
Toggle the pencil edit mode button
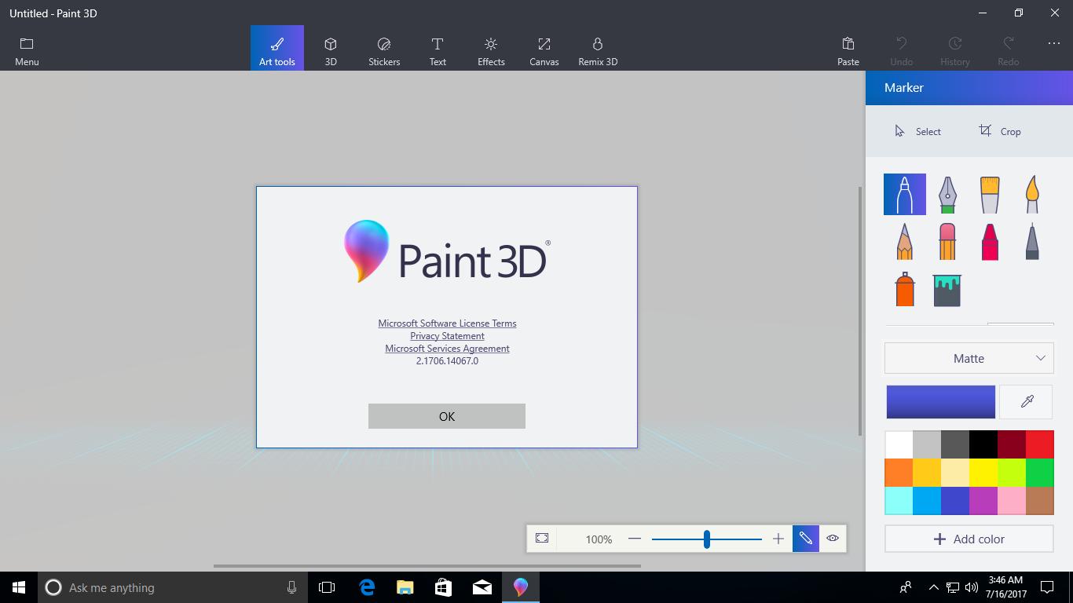point(806,538)
